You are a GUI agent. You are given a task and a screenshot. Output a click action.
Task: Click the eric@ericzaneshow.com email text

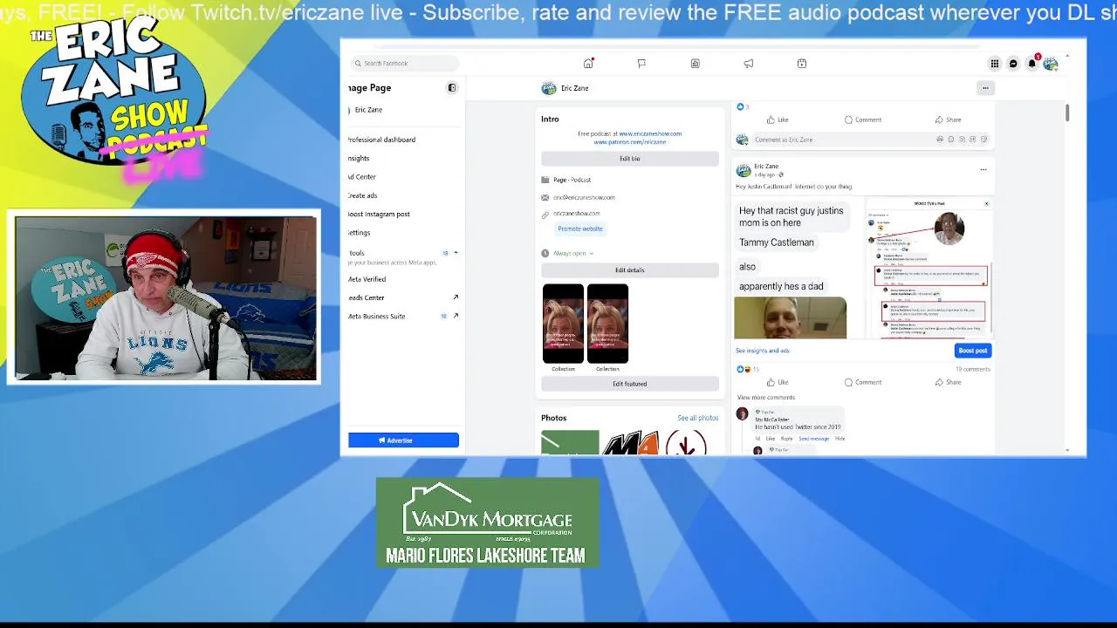[x=584, y=197]
